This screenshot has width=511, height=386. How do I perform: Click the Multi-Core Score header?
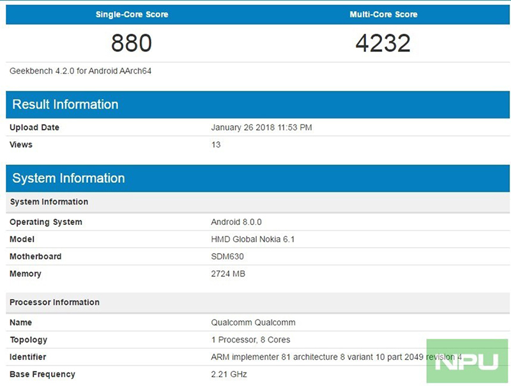384,14
